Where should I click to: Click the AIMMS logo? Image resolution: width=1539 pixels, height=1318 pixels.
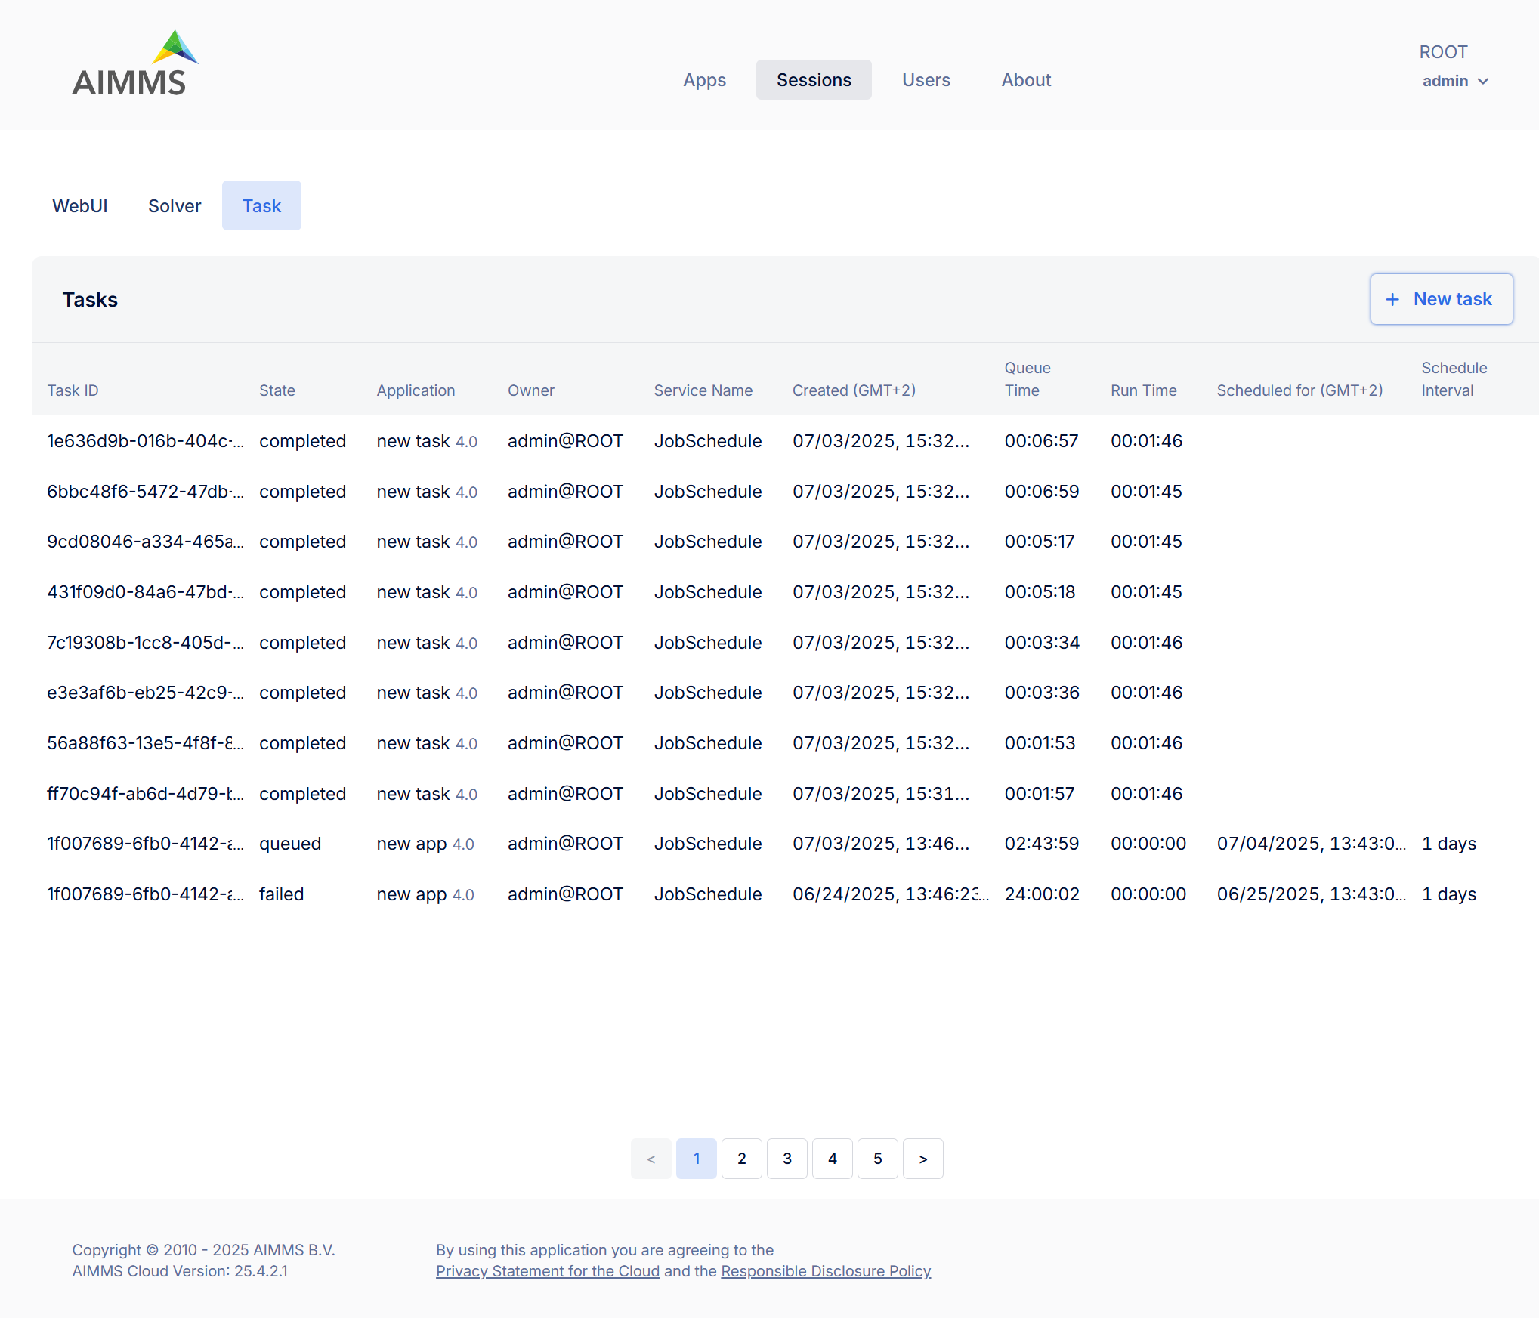[x=134, y=64]
